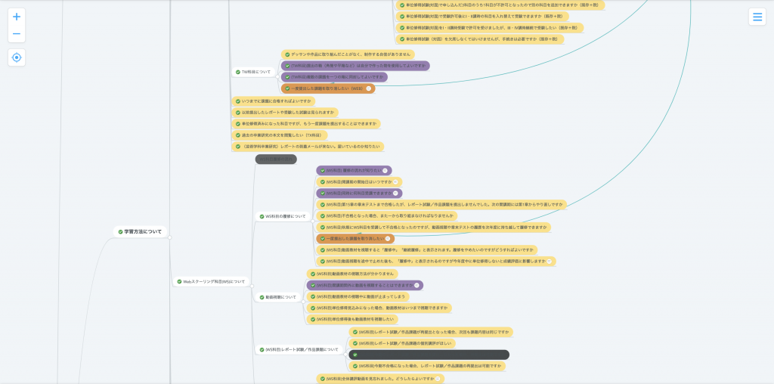Select node 単位修得試験(対面)をI・II講時受験で許可

pos(490,28)
